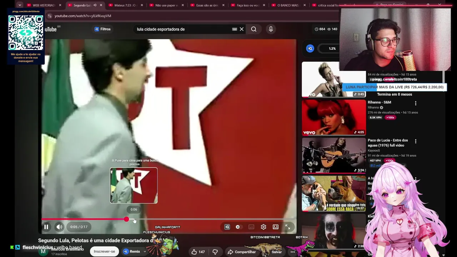Open the on-screen keyboard icon in search
The image size is (457, 257).
[235, 29]
